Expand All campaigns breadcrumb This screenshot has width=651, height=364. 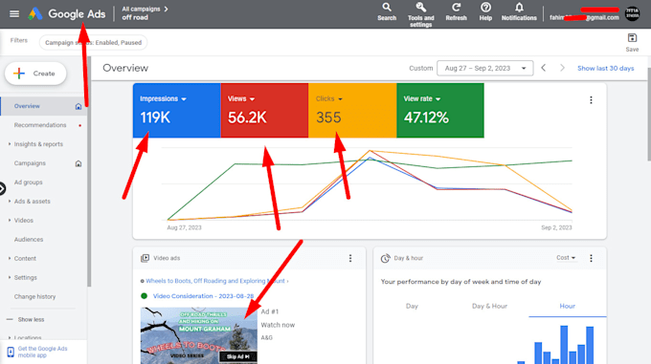(x=145, y=9)
